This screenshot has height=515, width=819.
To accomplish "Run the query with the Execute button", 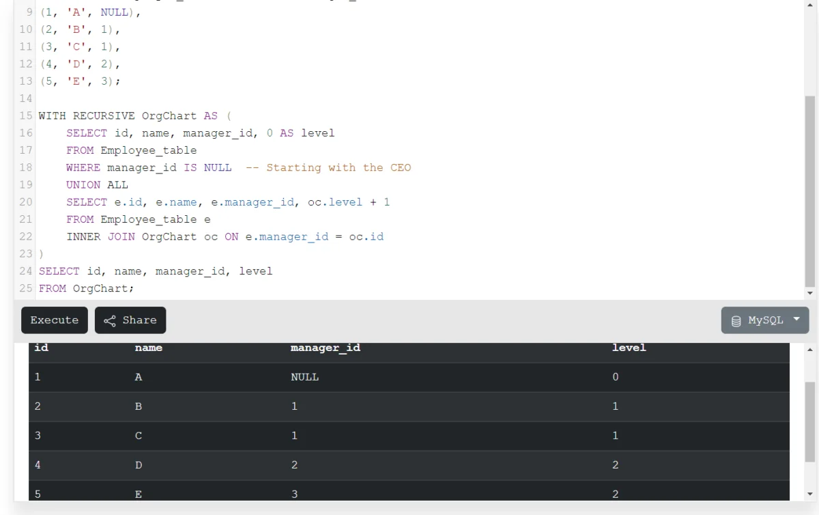I will (x=54, y=320).
